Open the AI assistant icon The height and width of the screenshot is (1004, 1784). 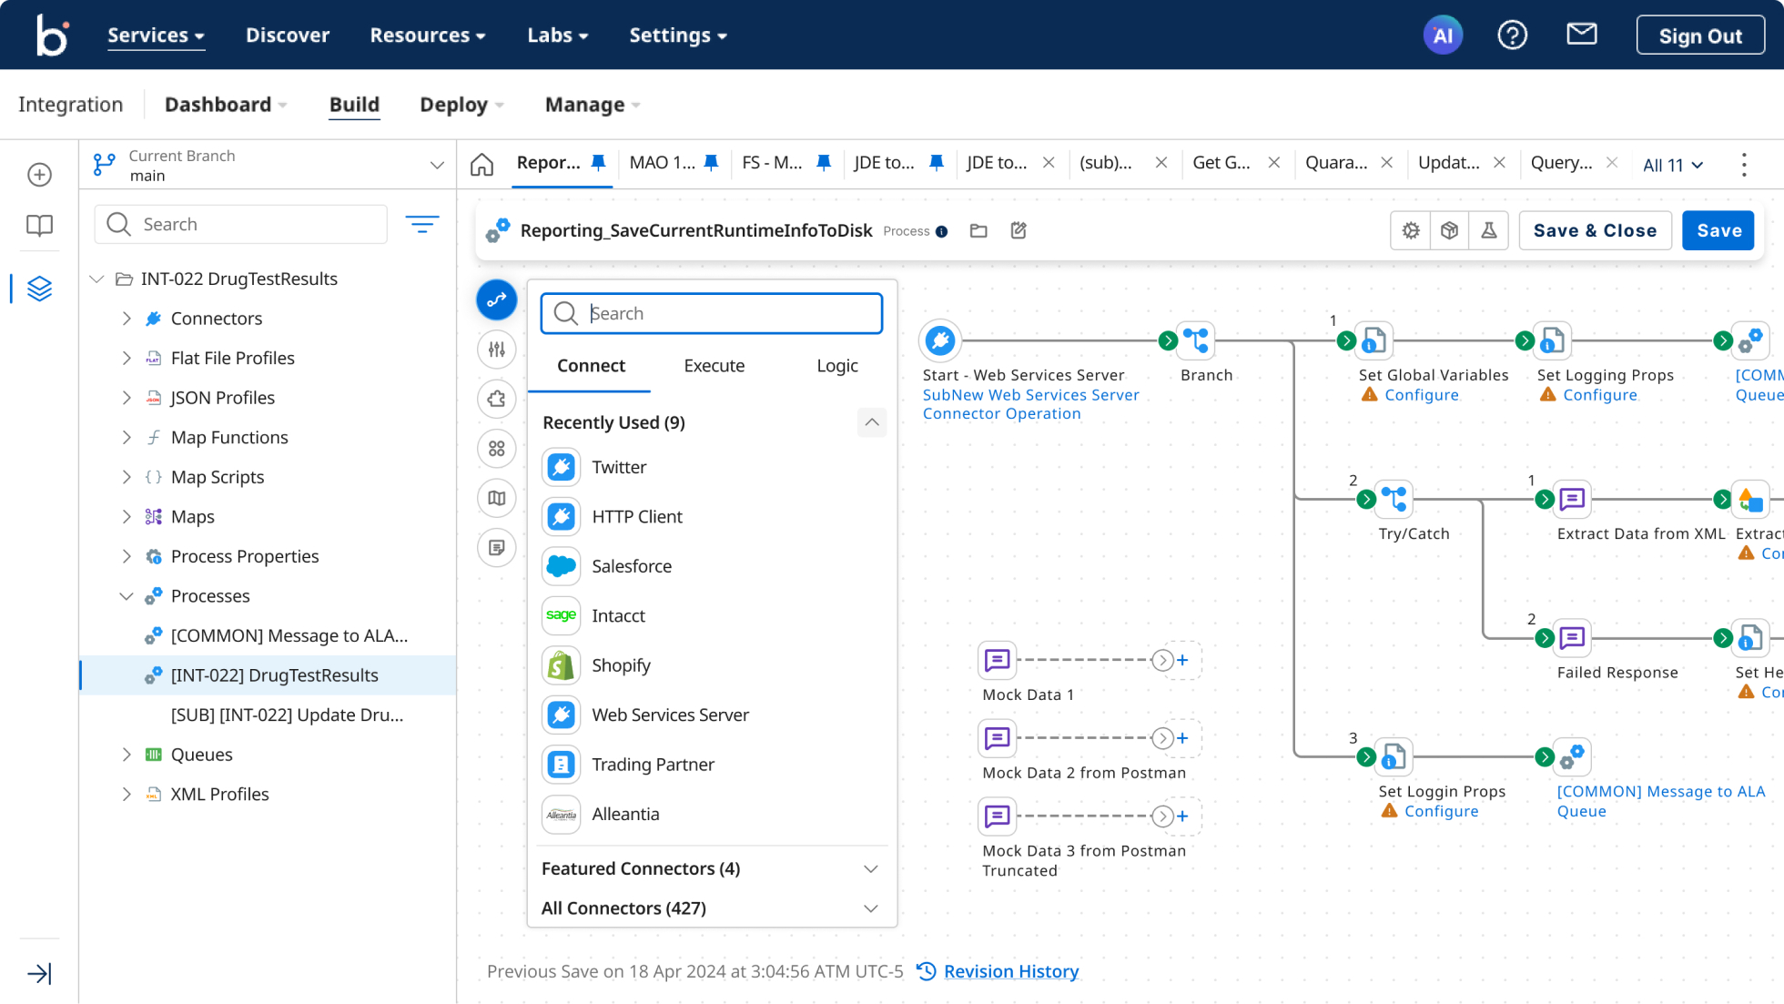point(1443,35)
